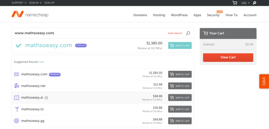Add suggested mathsoeasy.com premium to cart
The width and height of the screenshot is (269, 129).
pyautogui.click(x=180, y=74)
